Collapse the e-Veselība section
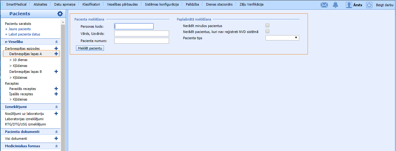 56,42
